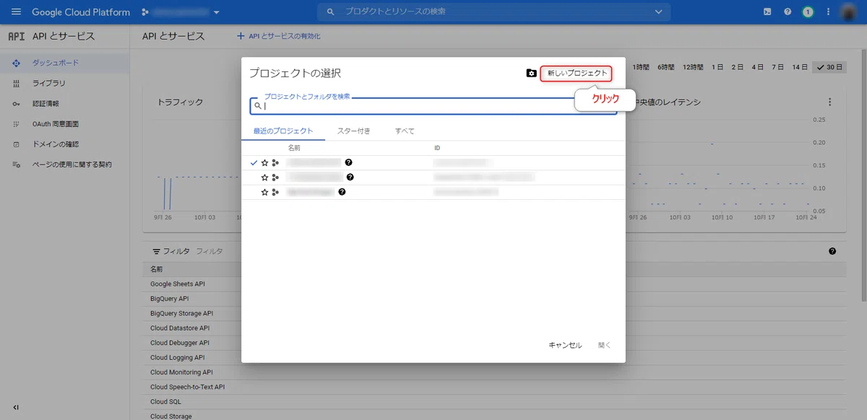Select the 4 日 time range
Screen dimensions: 867x420
tap(757, 67)
